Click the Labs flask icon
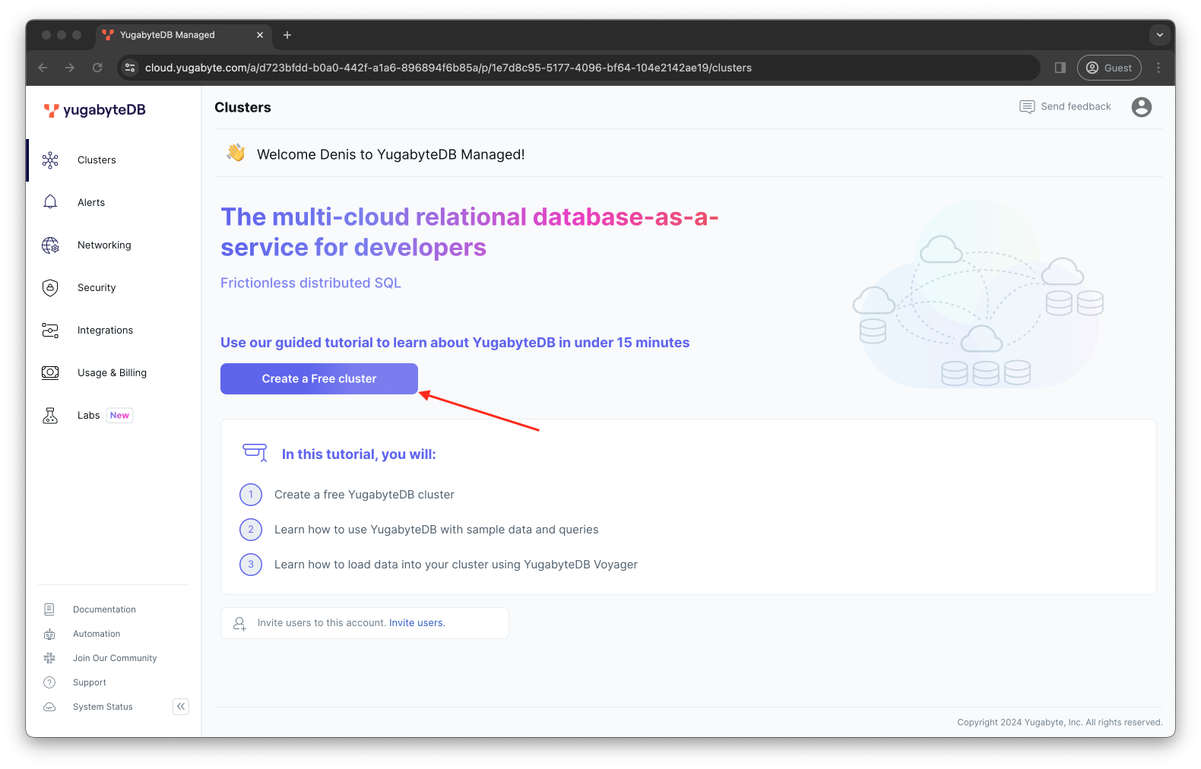Viewport: 1201px width, 769px height. pos(50,416)
